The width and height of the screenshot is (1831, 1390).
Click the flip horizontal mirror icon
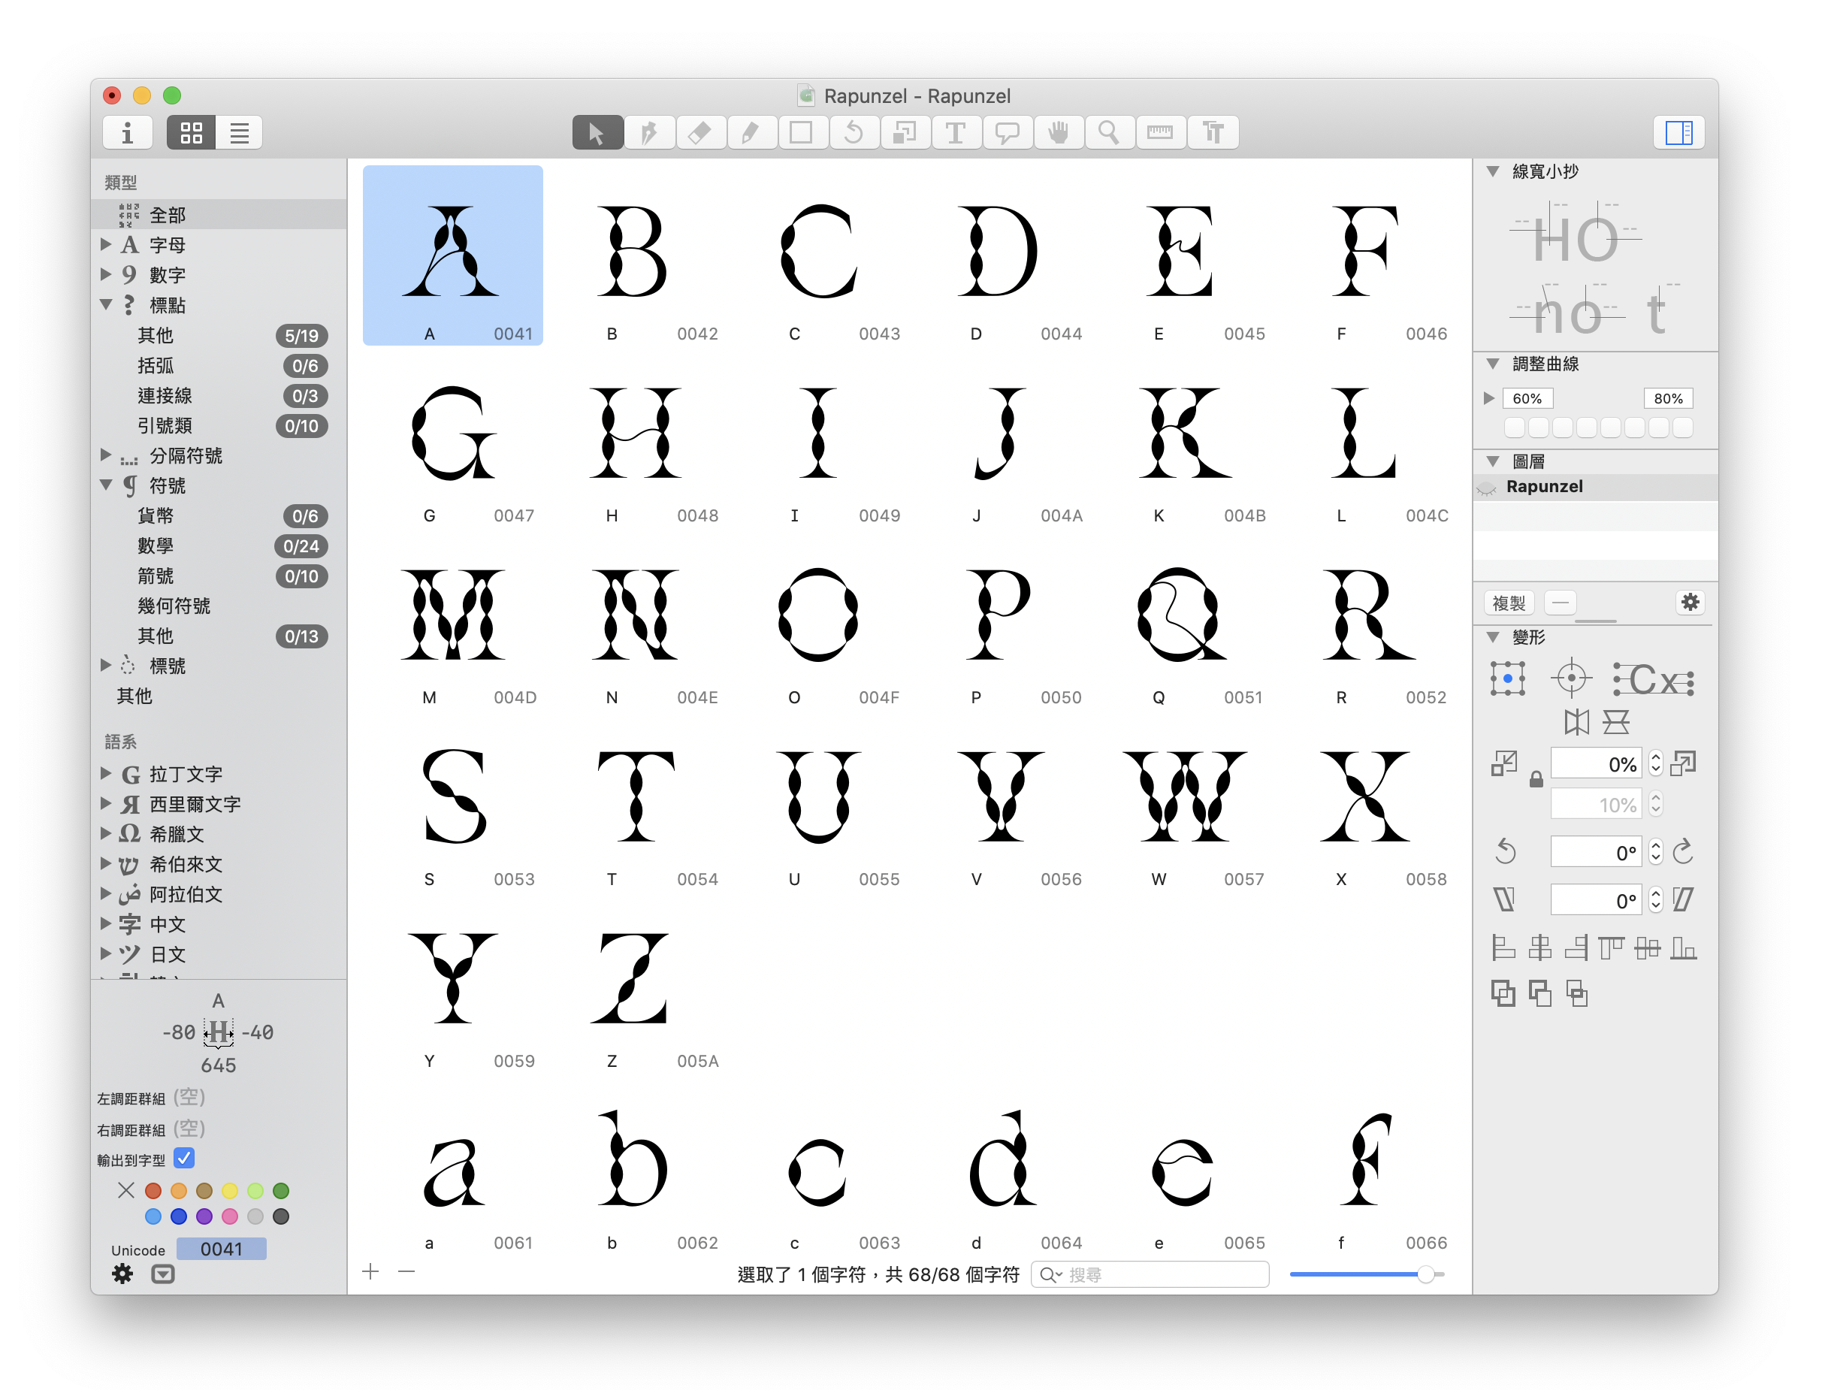(1576, 722)
